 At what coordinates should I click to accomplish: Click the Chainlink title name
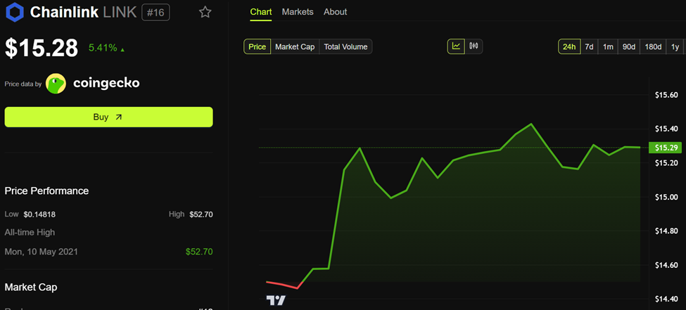(64, 13)
